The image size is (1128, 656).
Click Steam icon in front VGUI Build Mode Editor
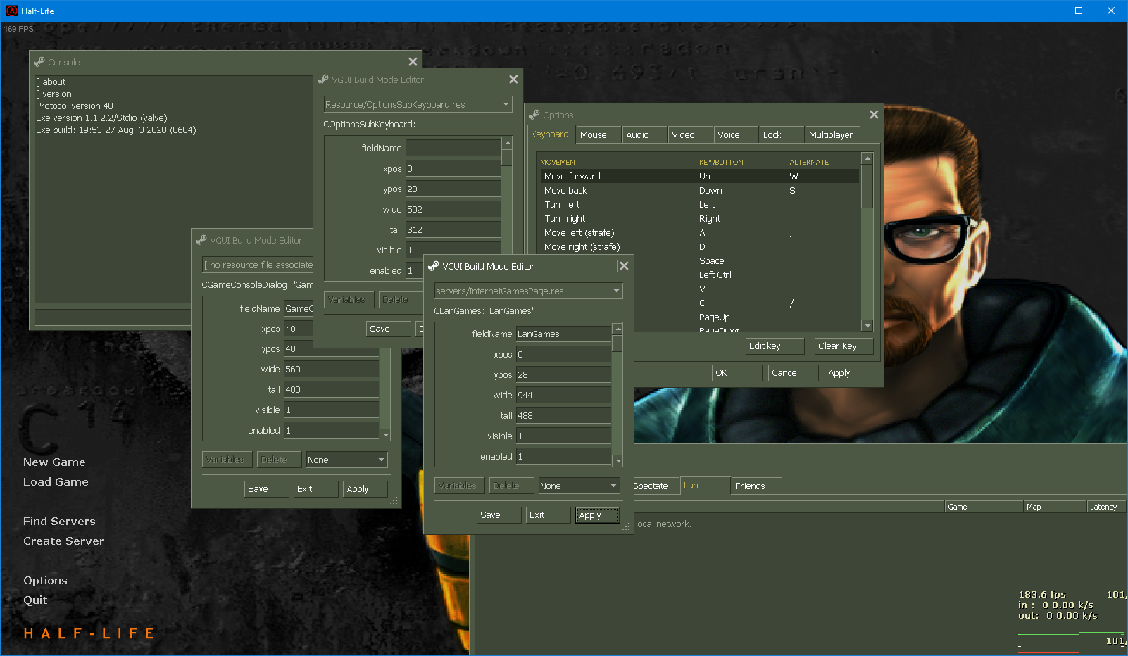(434, 266)
